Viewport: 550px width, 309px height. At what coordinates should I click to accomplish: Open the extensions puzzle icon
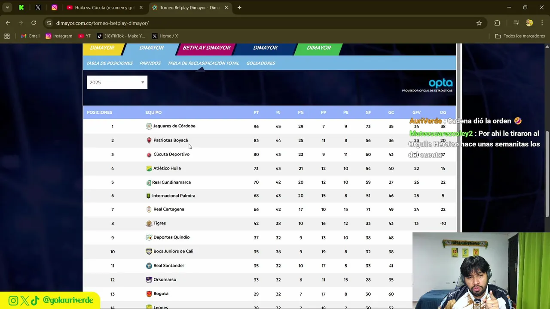(x=497, y=23)
